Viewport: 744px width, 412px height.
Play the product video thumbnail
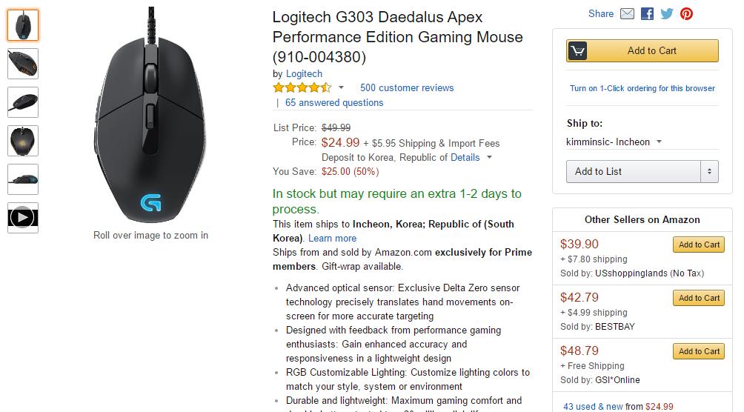[x=23, y=218]
